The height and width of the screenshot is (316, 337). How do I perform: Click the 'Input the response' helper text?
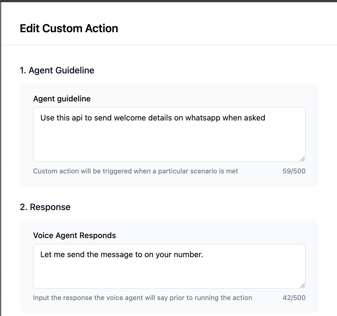[x=142, y=298]
